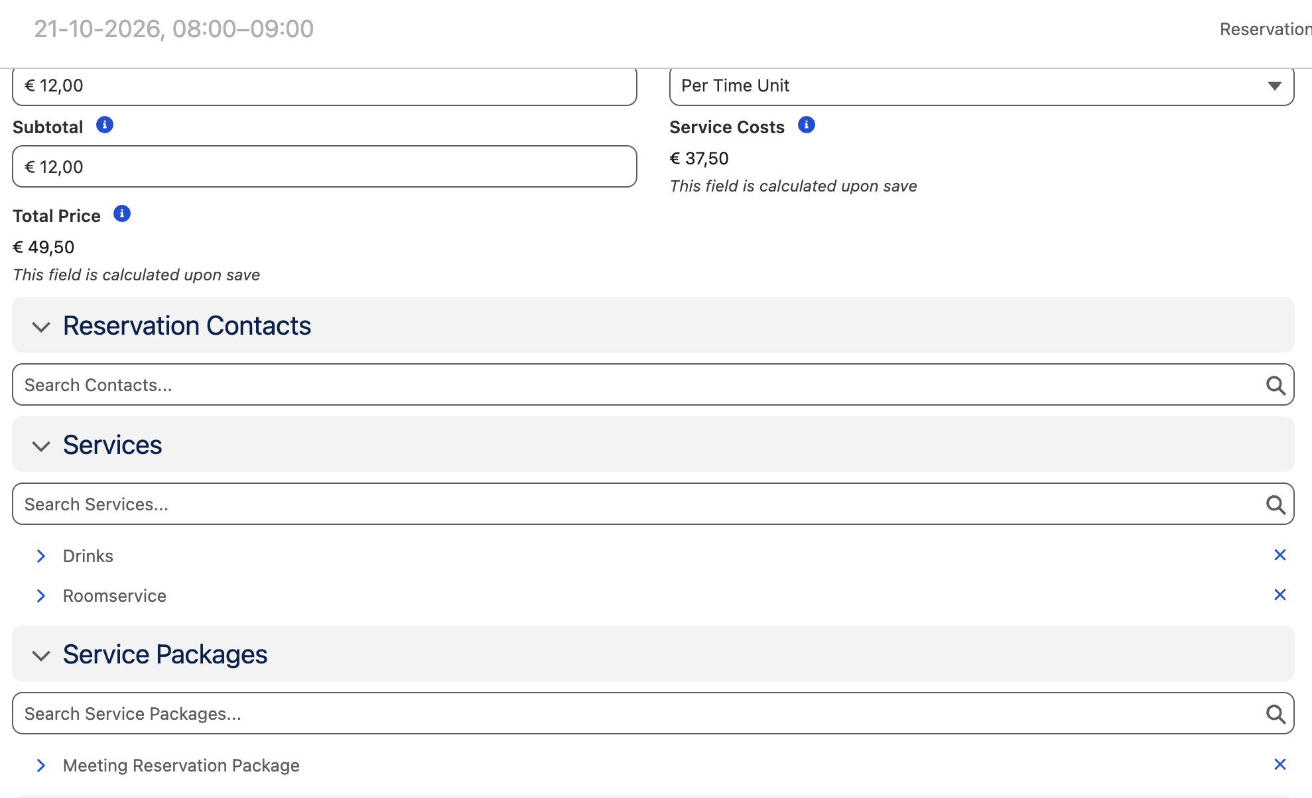Viewport: 1312px width, 798px height.
Task: Expand the Meeting Reservation Package row
Action: click(x=41, y=766)
